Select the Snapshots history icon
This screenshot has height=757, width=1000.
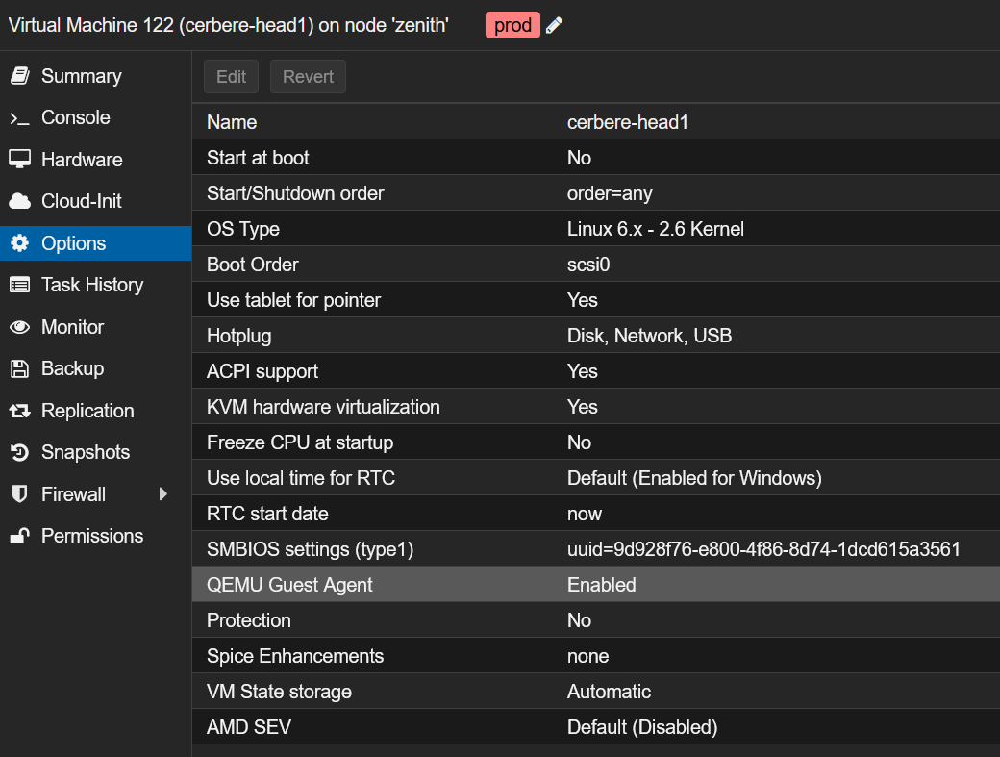[19, 452]
